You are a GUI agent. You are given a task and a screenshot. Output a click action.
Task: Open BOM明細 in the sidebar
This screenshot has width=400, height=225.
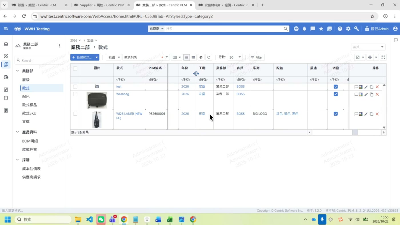[30, 141]
